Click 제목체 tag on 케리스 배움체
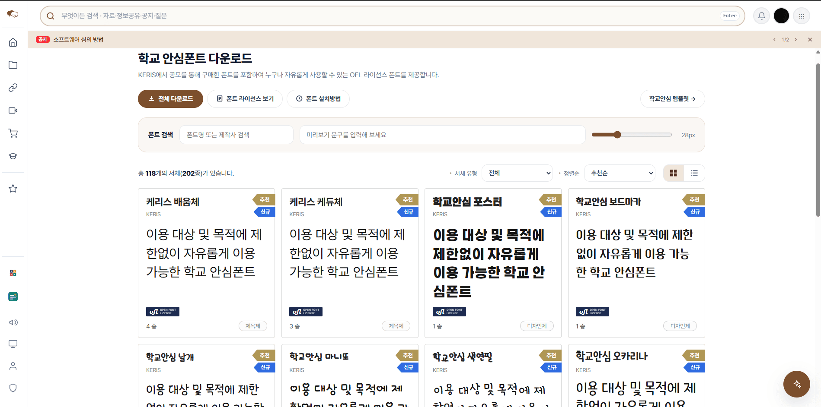The height and width of the screenshot is (407, 821). point(253,326)
